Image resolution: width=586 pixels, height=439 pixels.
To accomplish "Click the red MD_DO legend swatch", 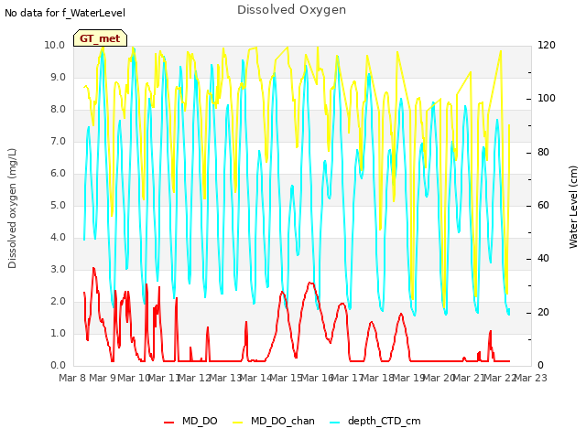I will pos(168,423).
